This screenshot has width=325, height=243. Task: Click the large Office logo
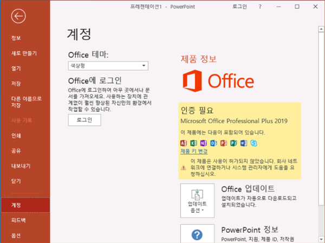[218, 81]
